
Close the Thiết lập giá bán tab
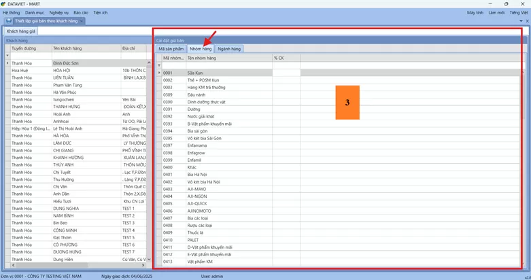click(82, 21)
